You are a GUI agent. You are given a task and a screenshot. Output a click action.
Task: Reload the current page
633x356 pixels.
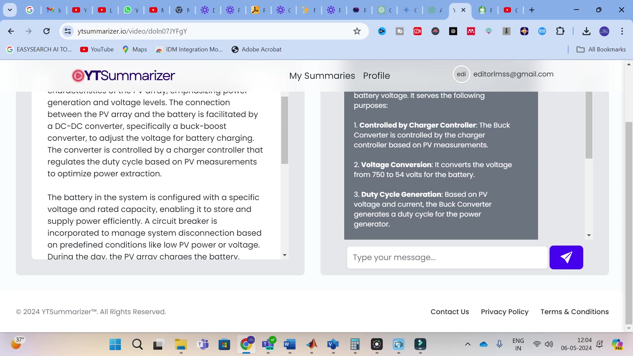pos(46,31)
